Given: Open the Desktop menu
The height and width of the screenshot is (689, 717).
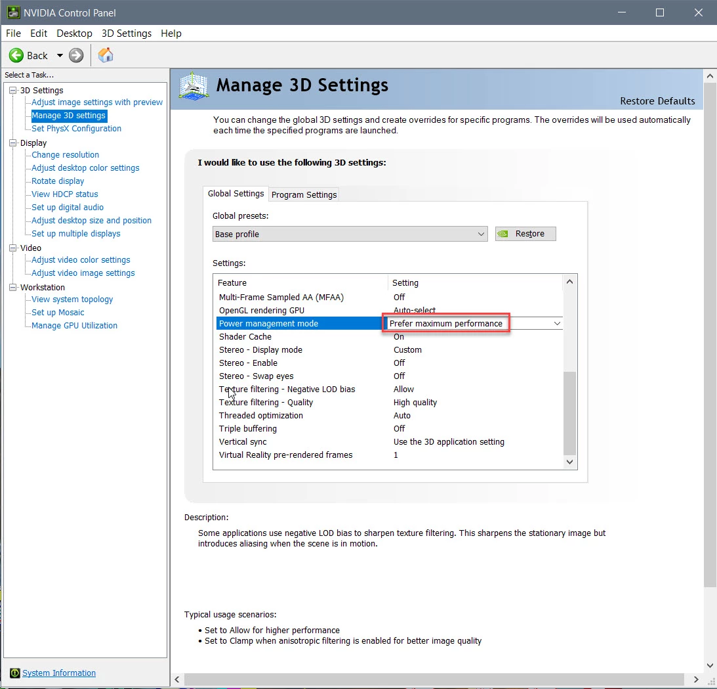Looking at the screenshot, I should click(x=74, y=33).
